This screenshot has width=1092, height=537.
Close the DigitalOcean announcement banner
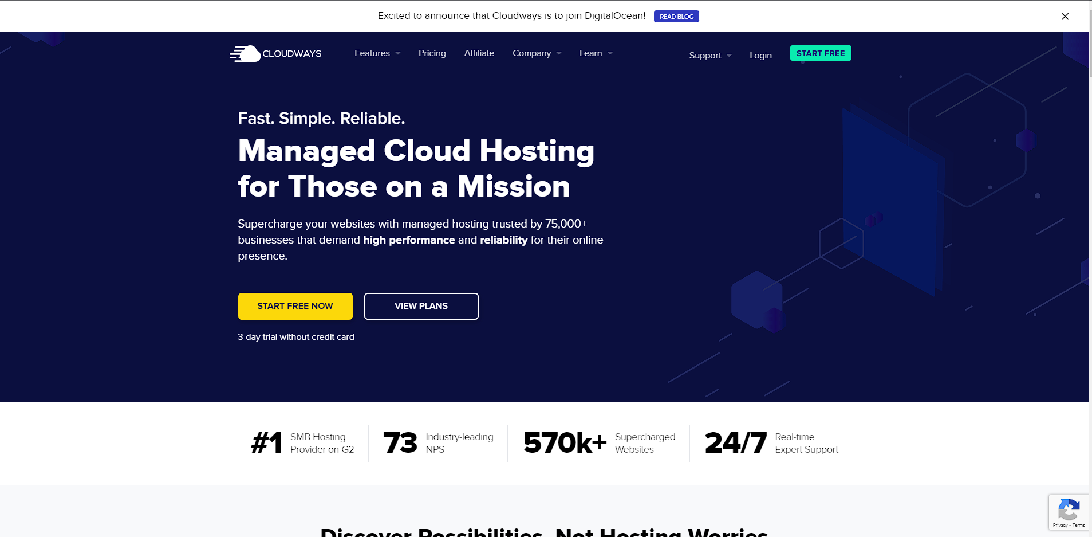1065,17
